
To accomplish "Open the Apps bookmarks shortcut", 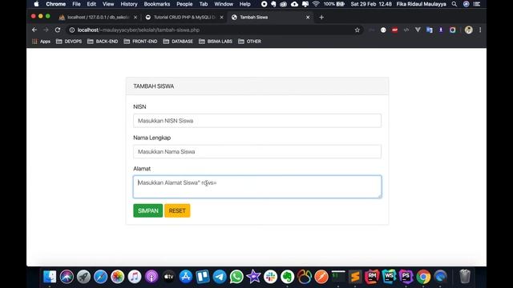I will (x=41, y=42).
